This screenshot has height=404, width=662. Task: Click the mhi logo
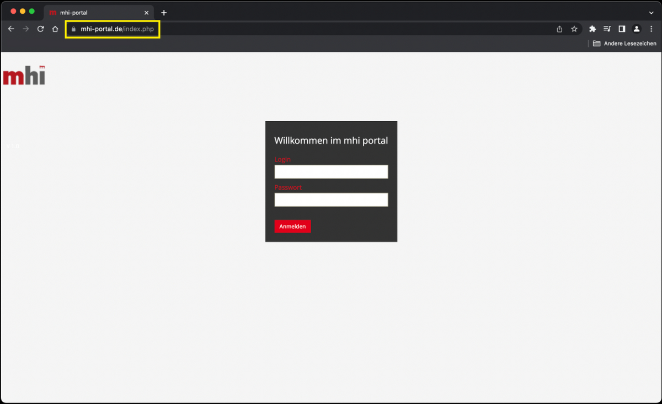(24, 76)
